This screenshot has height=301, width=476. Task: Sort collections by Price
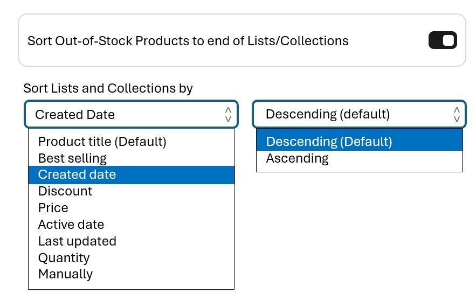[x=53, y=208]
